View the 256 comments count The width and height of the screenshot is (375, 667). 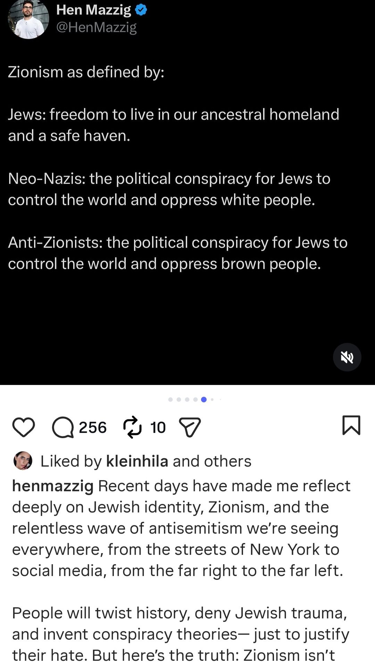[93, 427]
